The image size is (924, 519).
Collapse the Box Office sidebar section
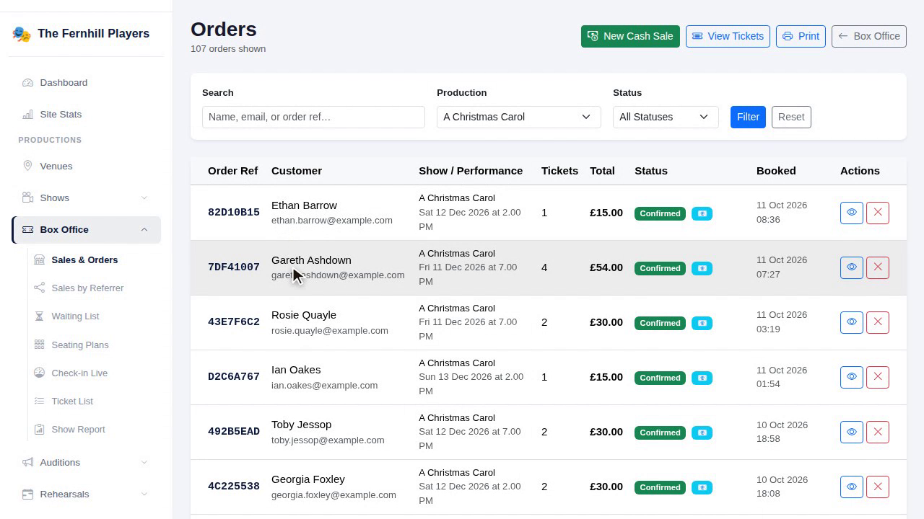point(87,229)
